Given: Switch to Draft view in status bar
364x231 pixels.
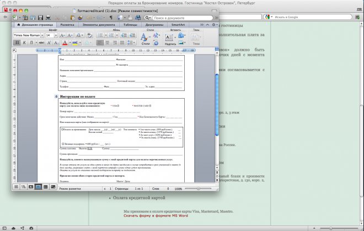Looking at the screenshot, I should pos(16,187).
